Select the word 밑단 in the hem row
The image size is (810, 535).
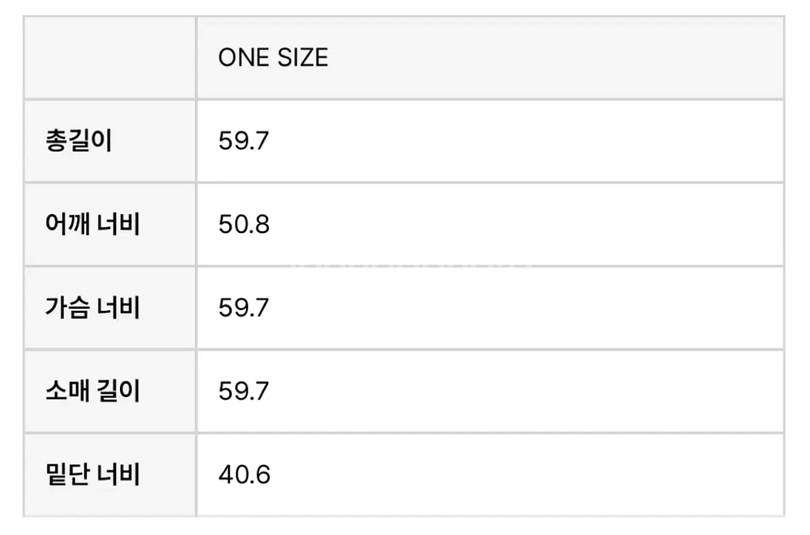[x=68, y=474]
